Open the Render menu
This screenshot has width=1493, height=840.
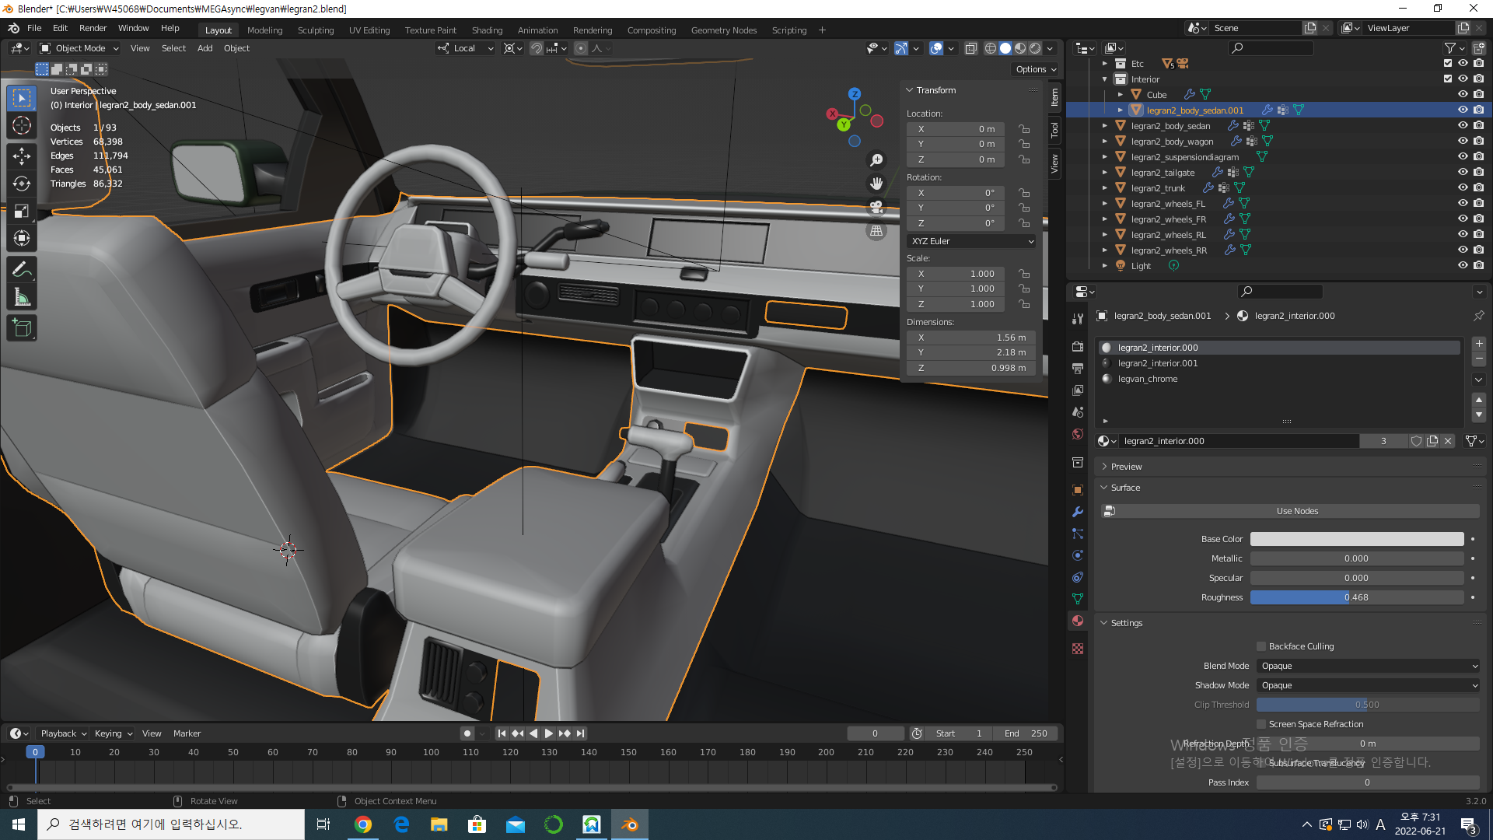(x=93, y=28)
